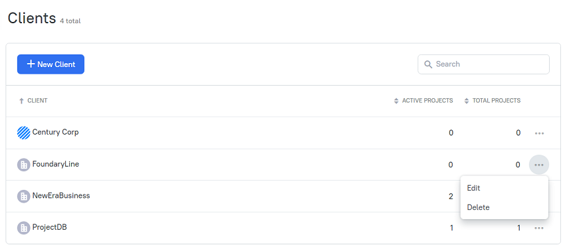Click the New Client button
Image resolution: width=565 pixels, height=249 pixels.
click(51, 64)
